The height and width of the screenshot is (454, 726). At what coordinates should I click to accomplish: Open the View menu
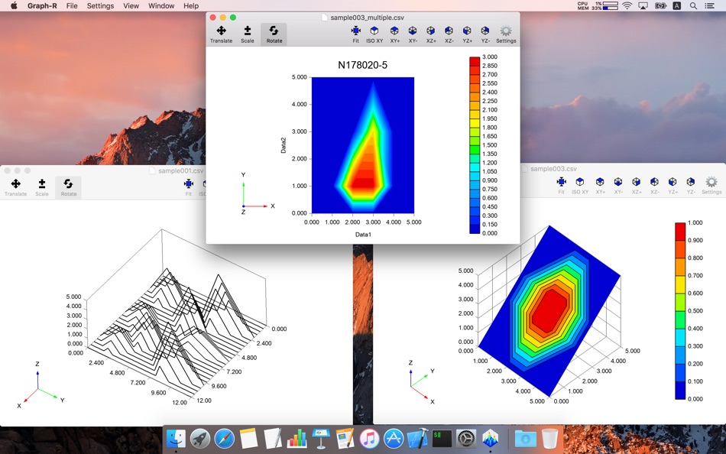point(131,6)
